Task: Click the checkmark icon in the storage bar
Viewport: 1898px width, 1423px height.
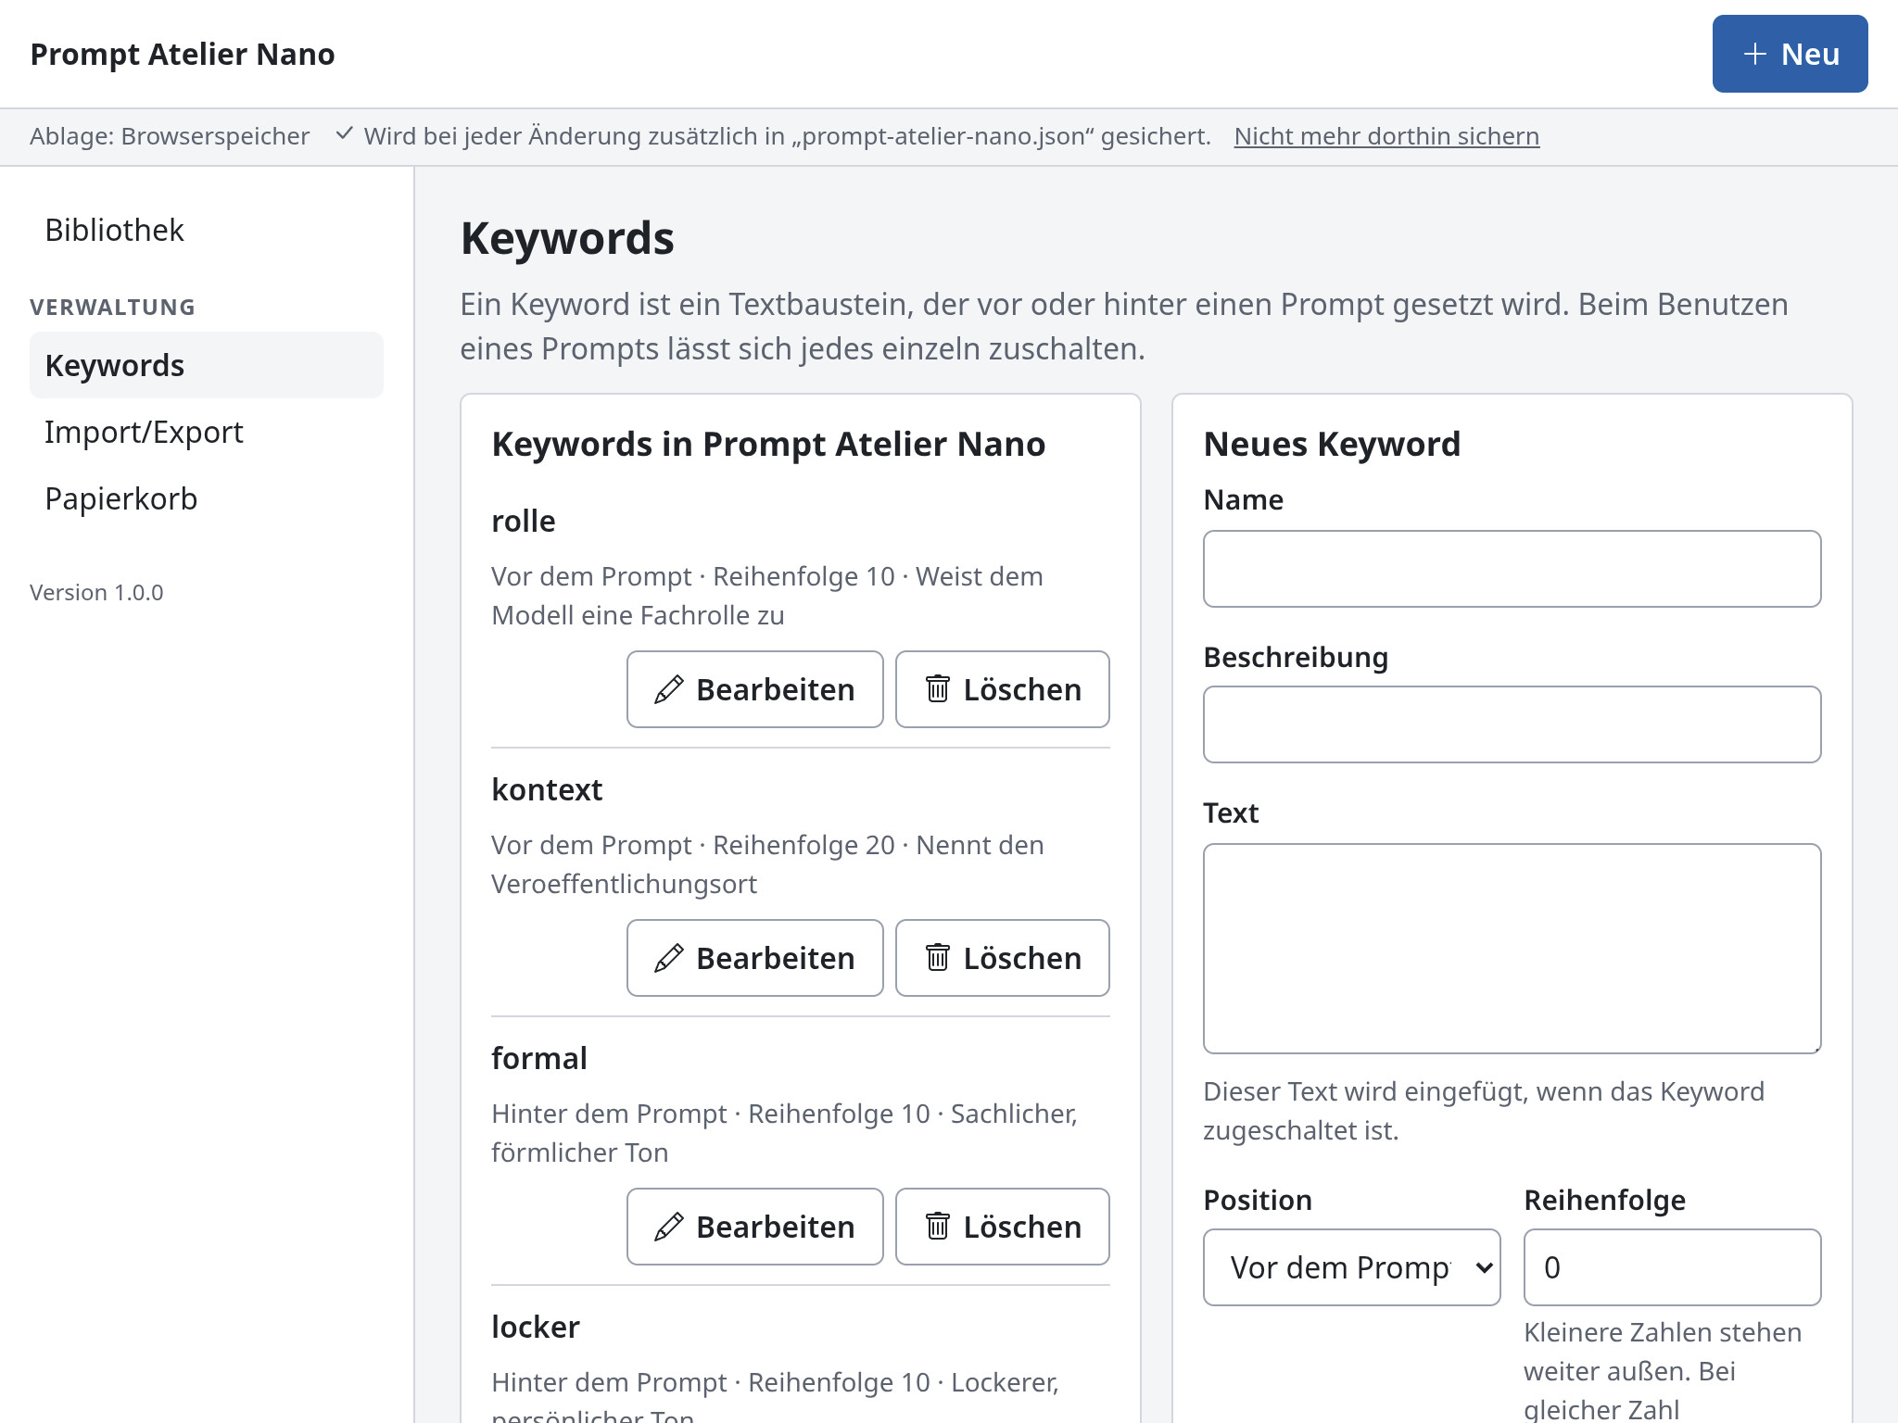Action: point(344,134)
